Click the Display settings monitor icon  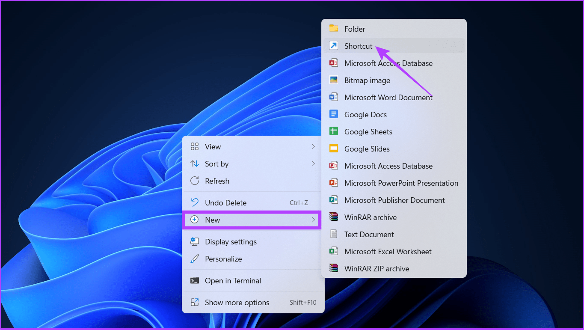[195, 241]
